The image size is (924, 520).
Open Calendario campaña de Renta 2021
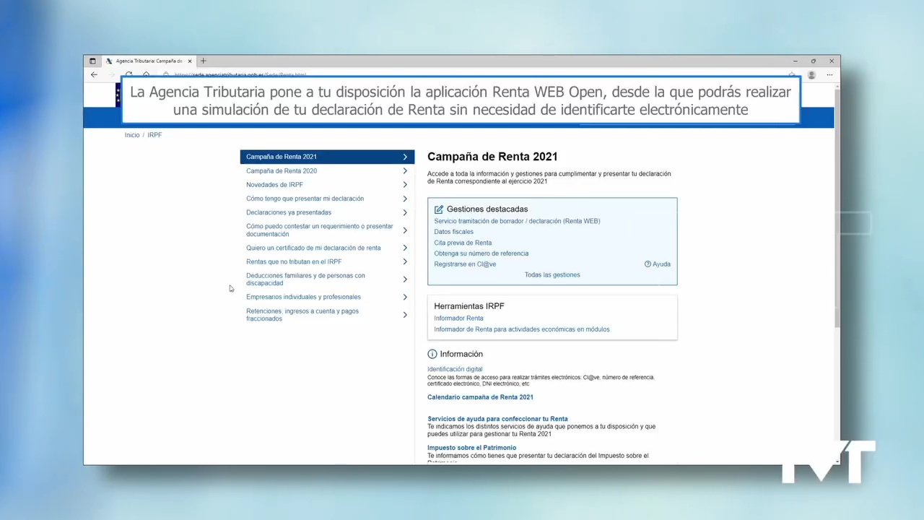coord(480,397)
